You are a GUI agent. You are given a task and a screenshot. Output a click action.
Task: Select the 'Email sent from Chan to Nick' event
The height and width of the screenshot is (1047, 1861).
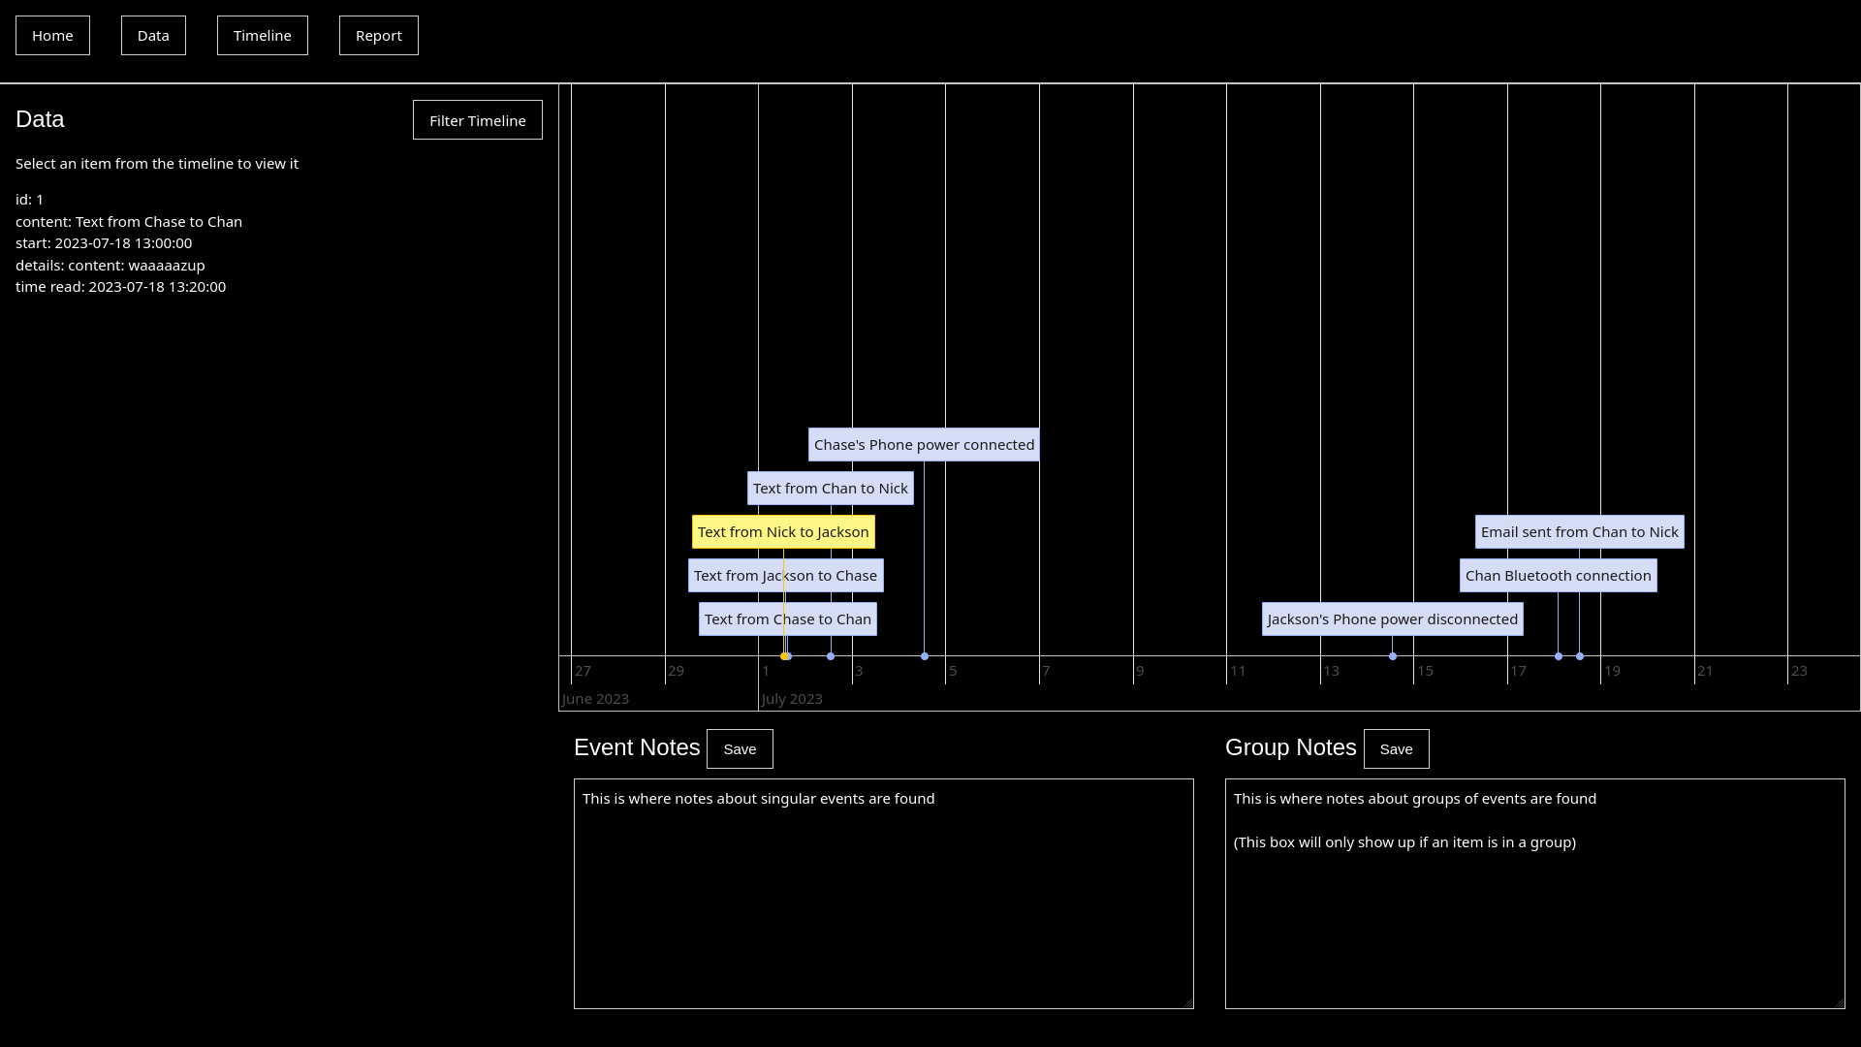1580,532
